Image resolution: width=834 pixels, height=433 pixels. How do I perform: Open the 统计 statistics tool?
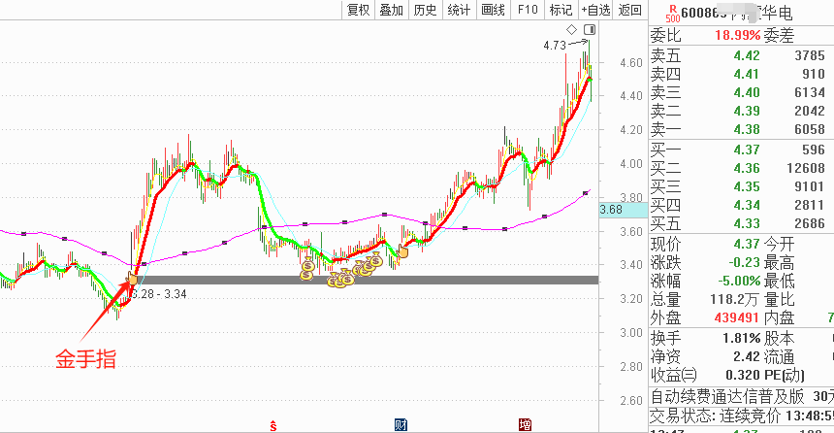459,10
